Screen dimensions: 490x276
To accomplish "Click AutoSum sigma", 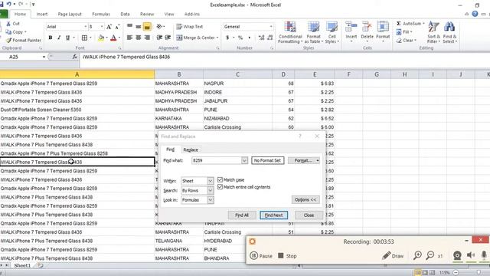I will pos(399,24).
